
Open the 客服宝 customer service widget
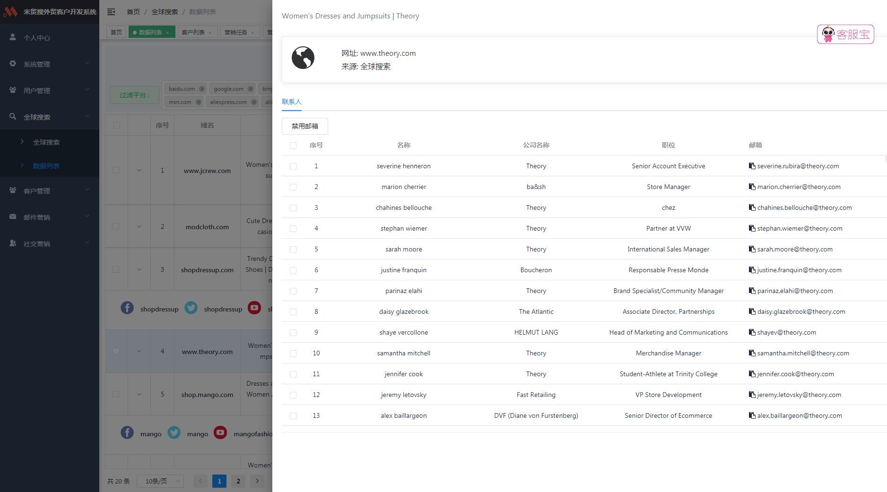click(x=845, y=35)
